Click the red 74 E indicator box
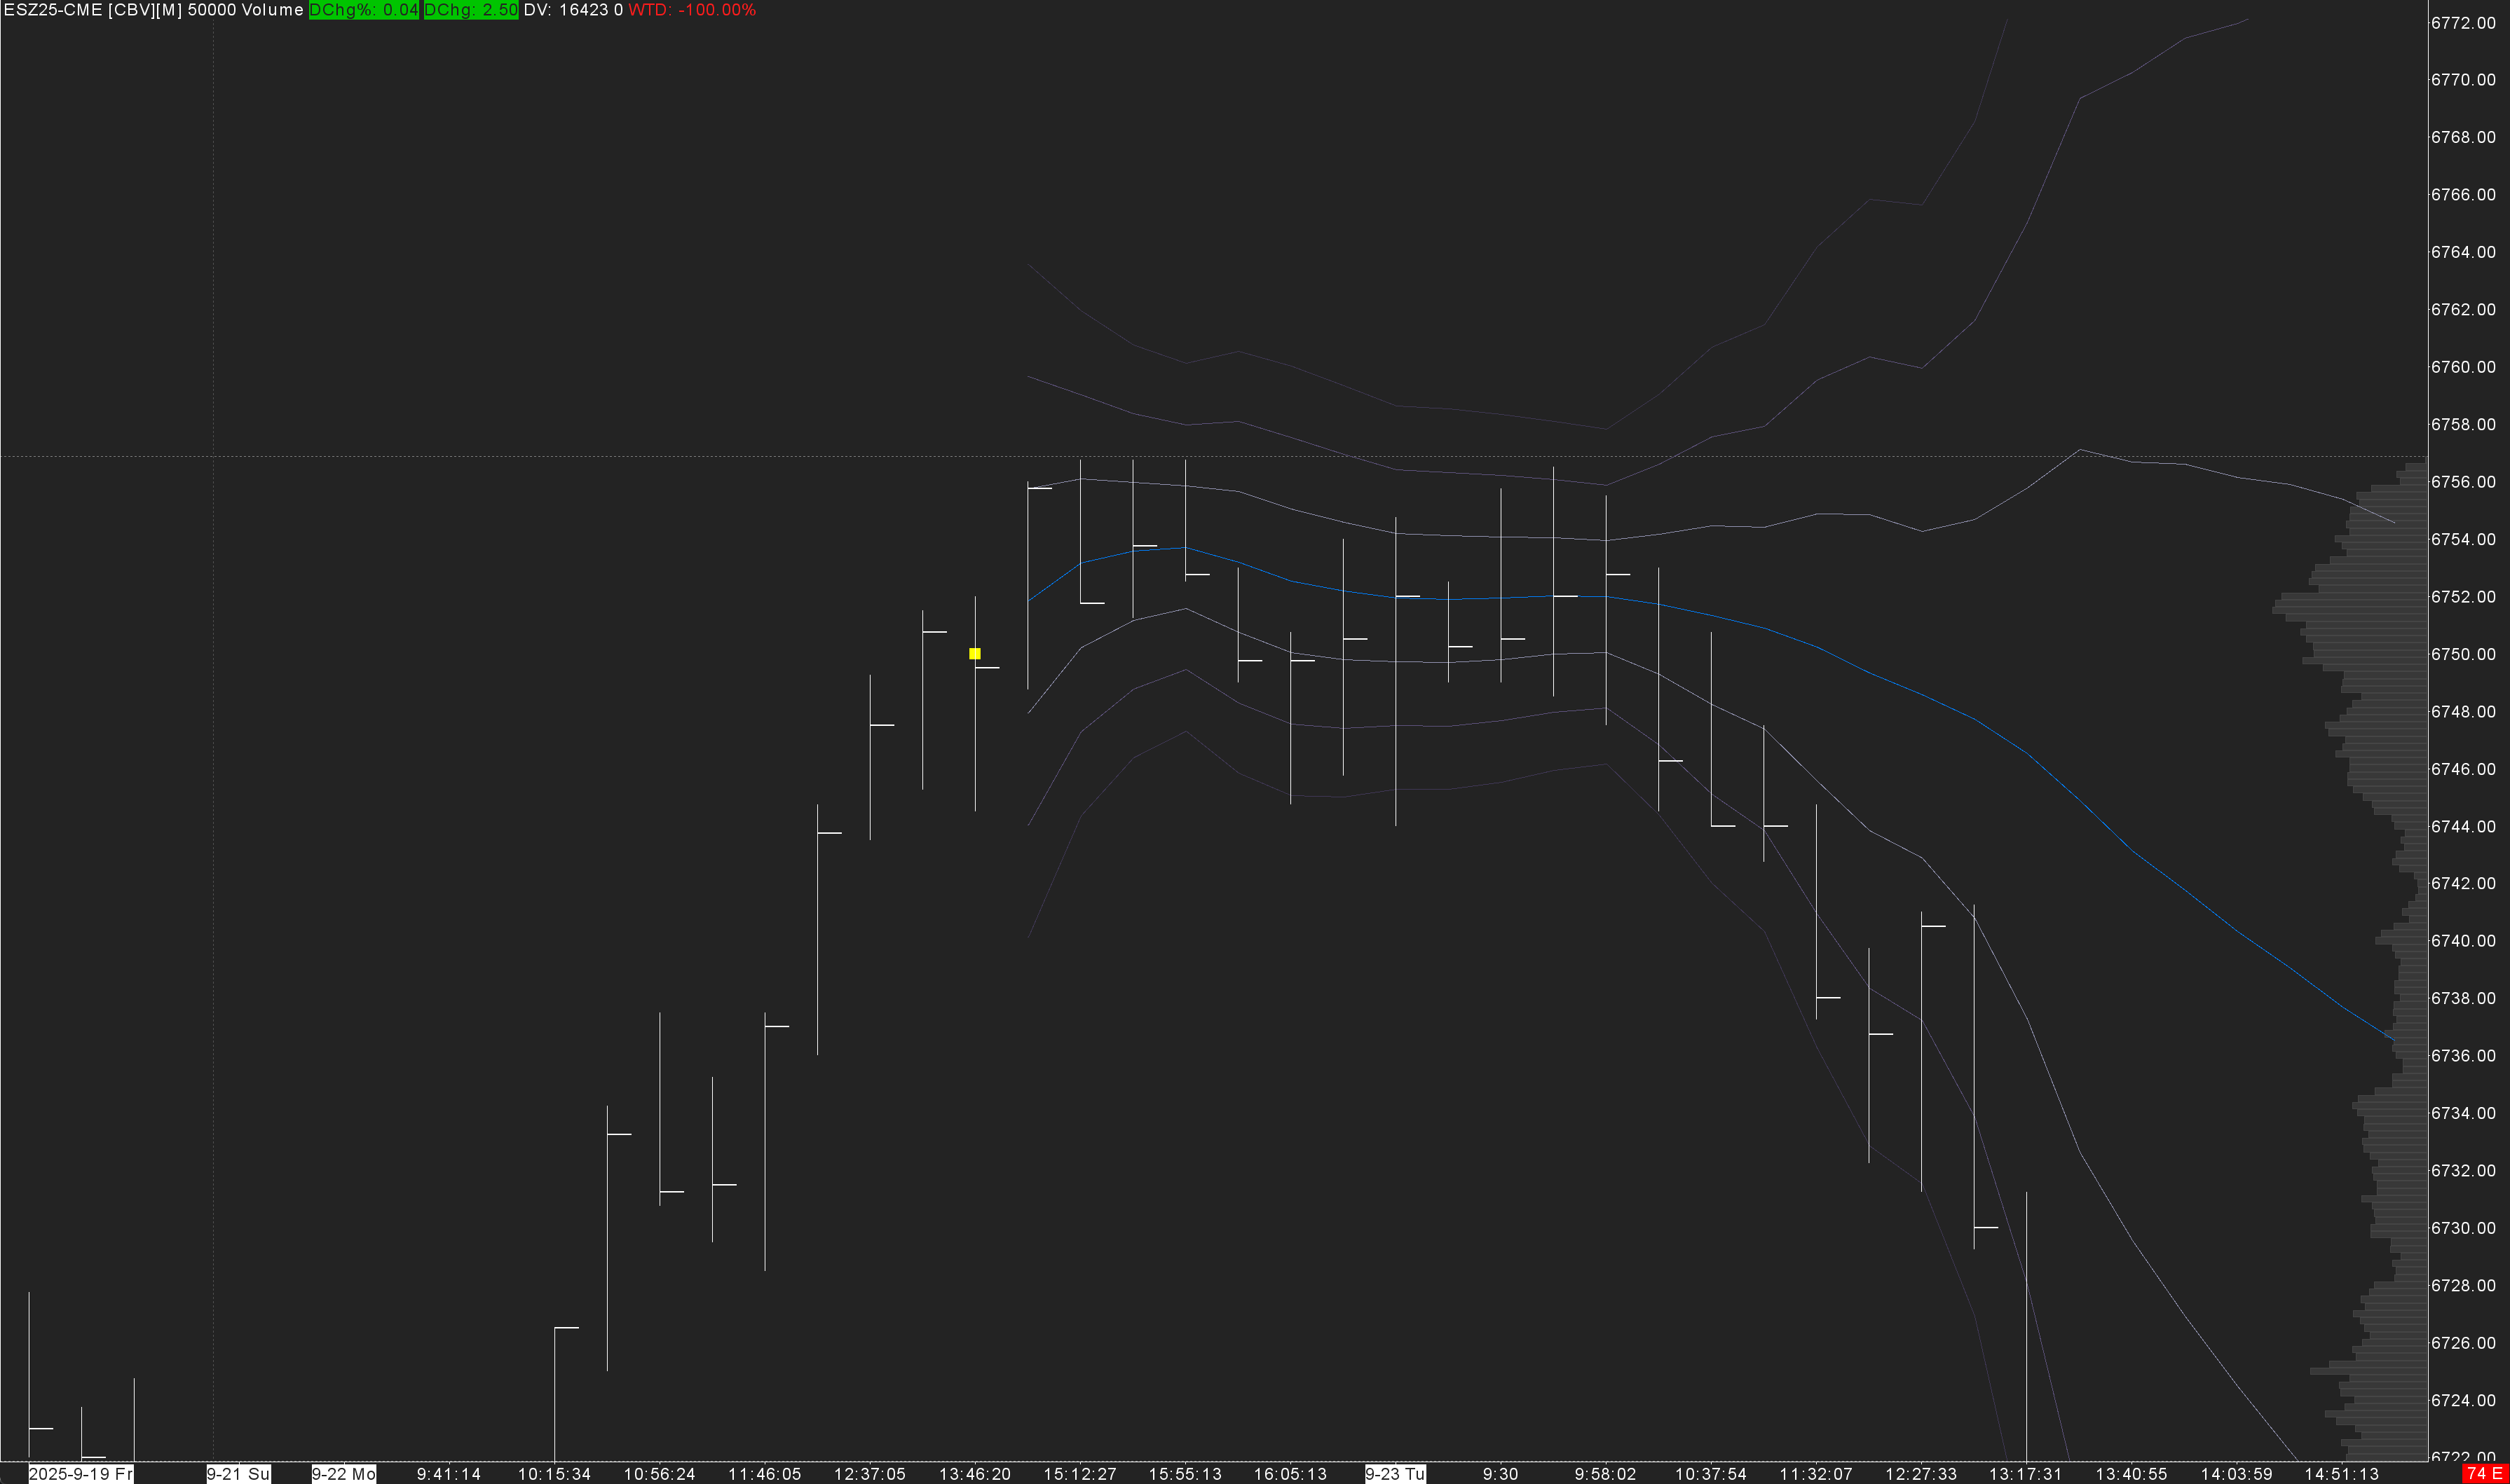Screen dimensions: 2510x1484 2485,1474
